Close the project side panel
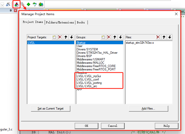The height and width of the screenshot is (134, 185). coord(15,11)
